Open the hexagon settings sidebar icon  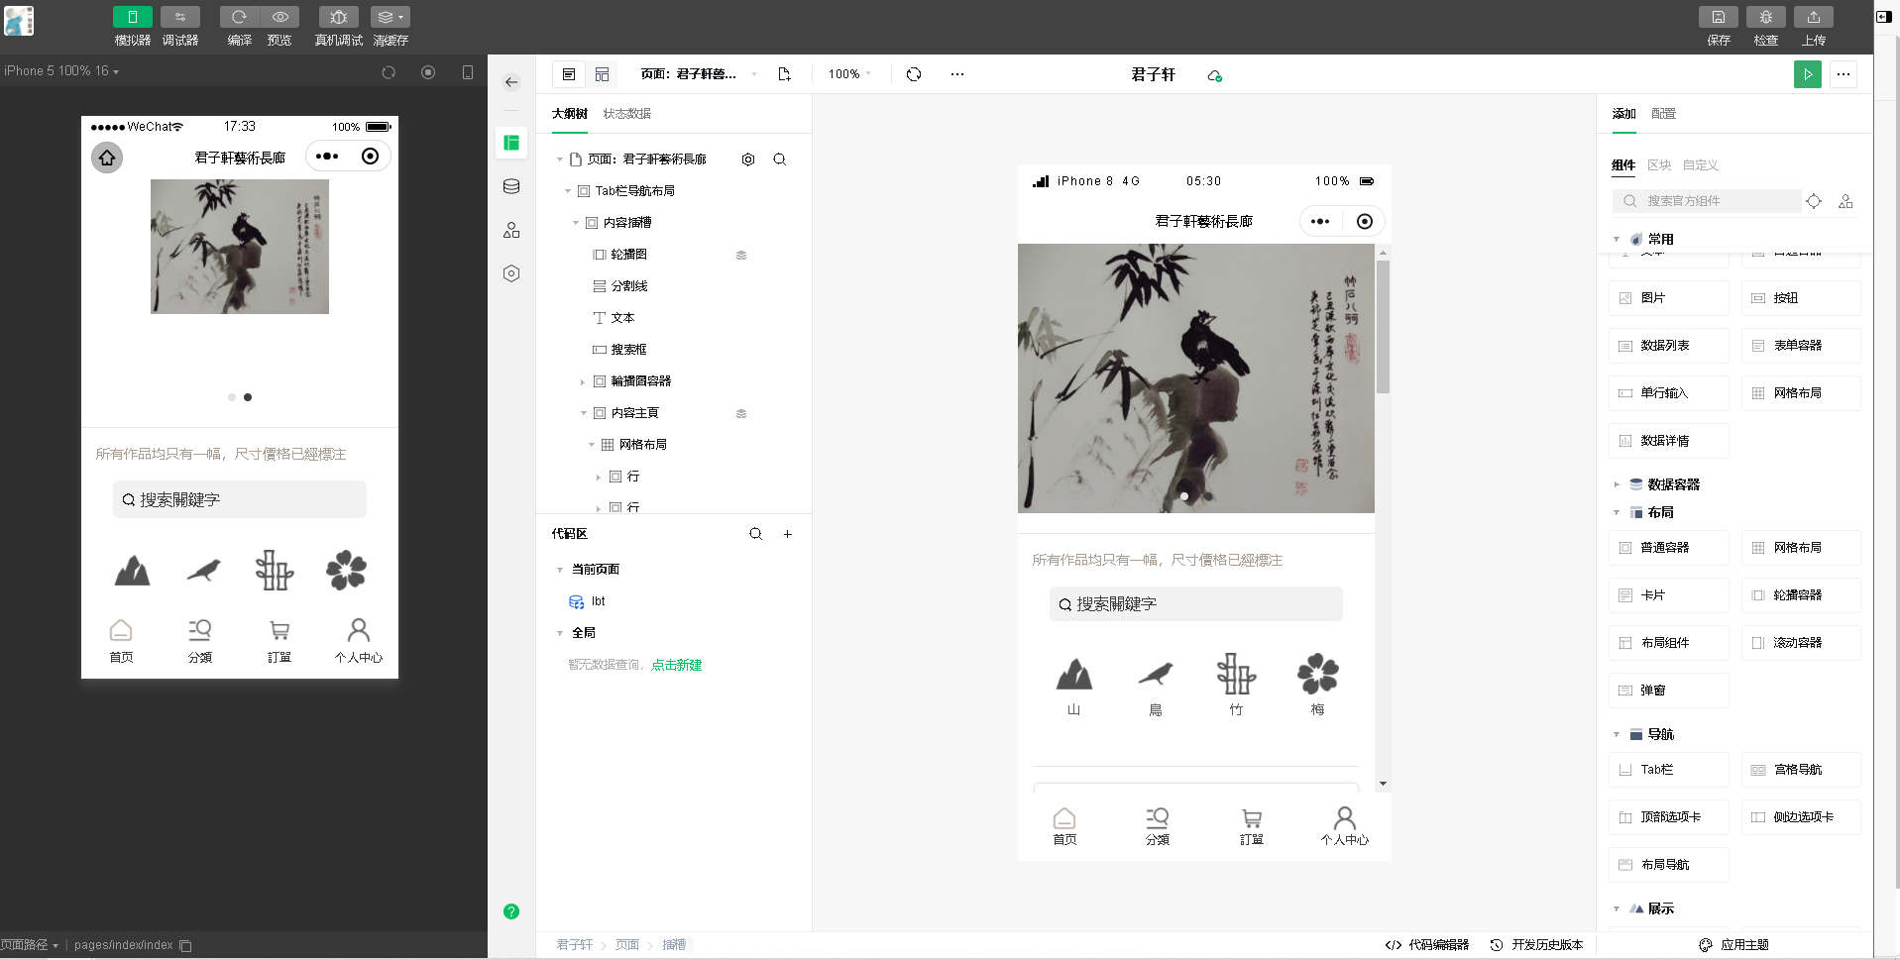[x=511, y=273]
